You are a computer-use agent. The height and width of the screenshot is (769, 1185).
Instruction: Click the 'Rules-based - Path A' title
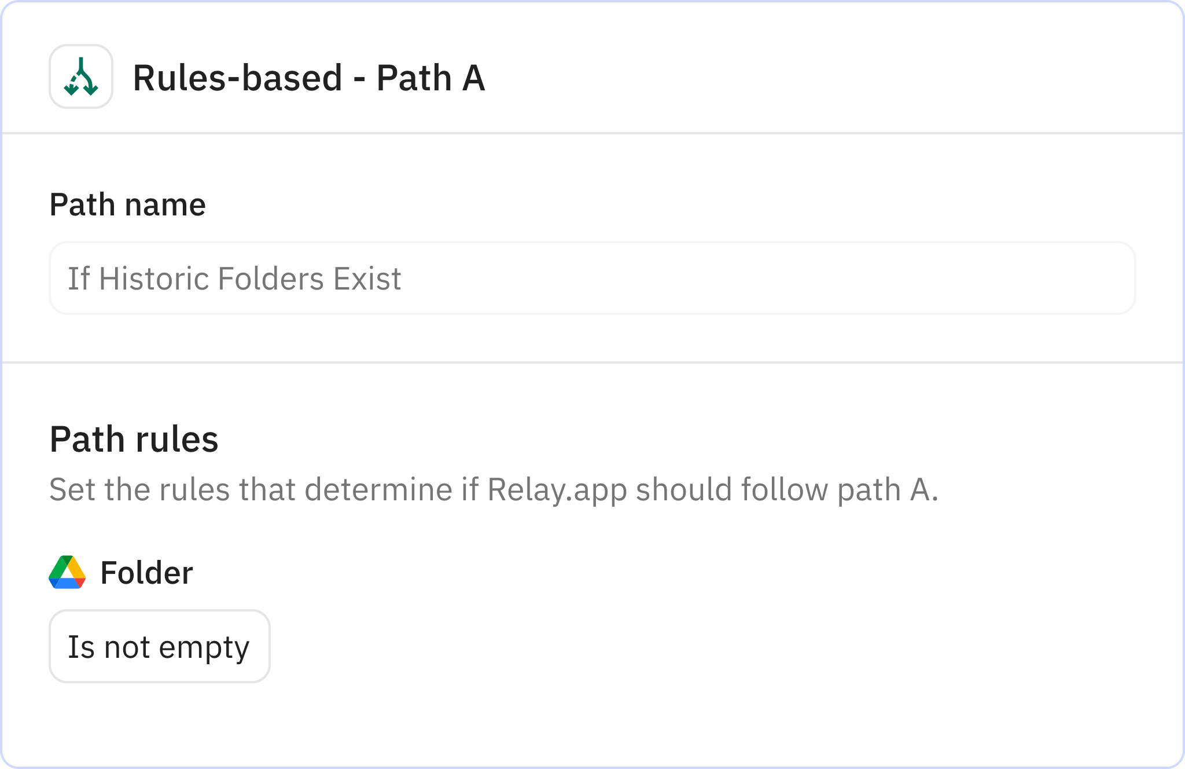(308, 79)
